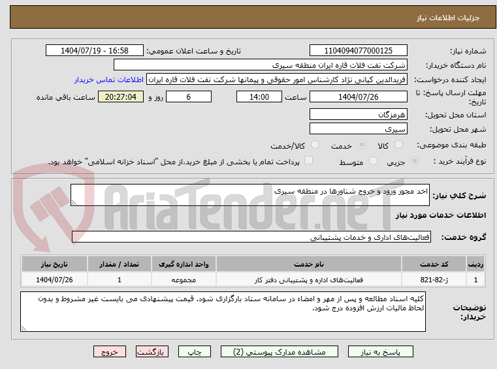Click the buyer notes textarea 'کلیه اسناد مطالعه'

tap(223, 312)
